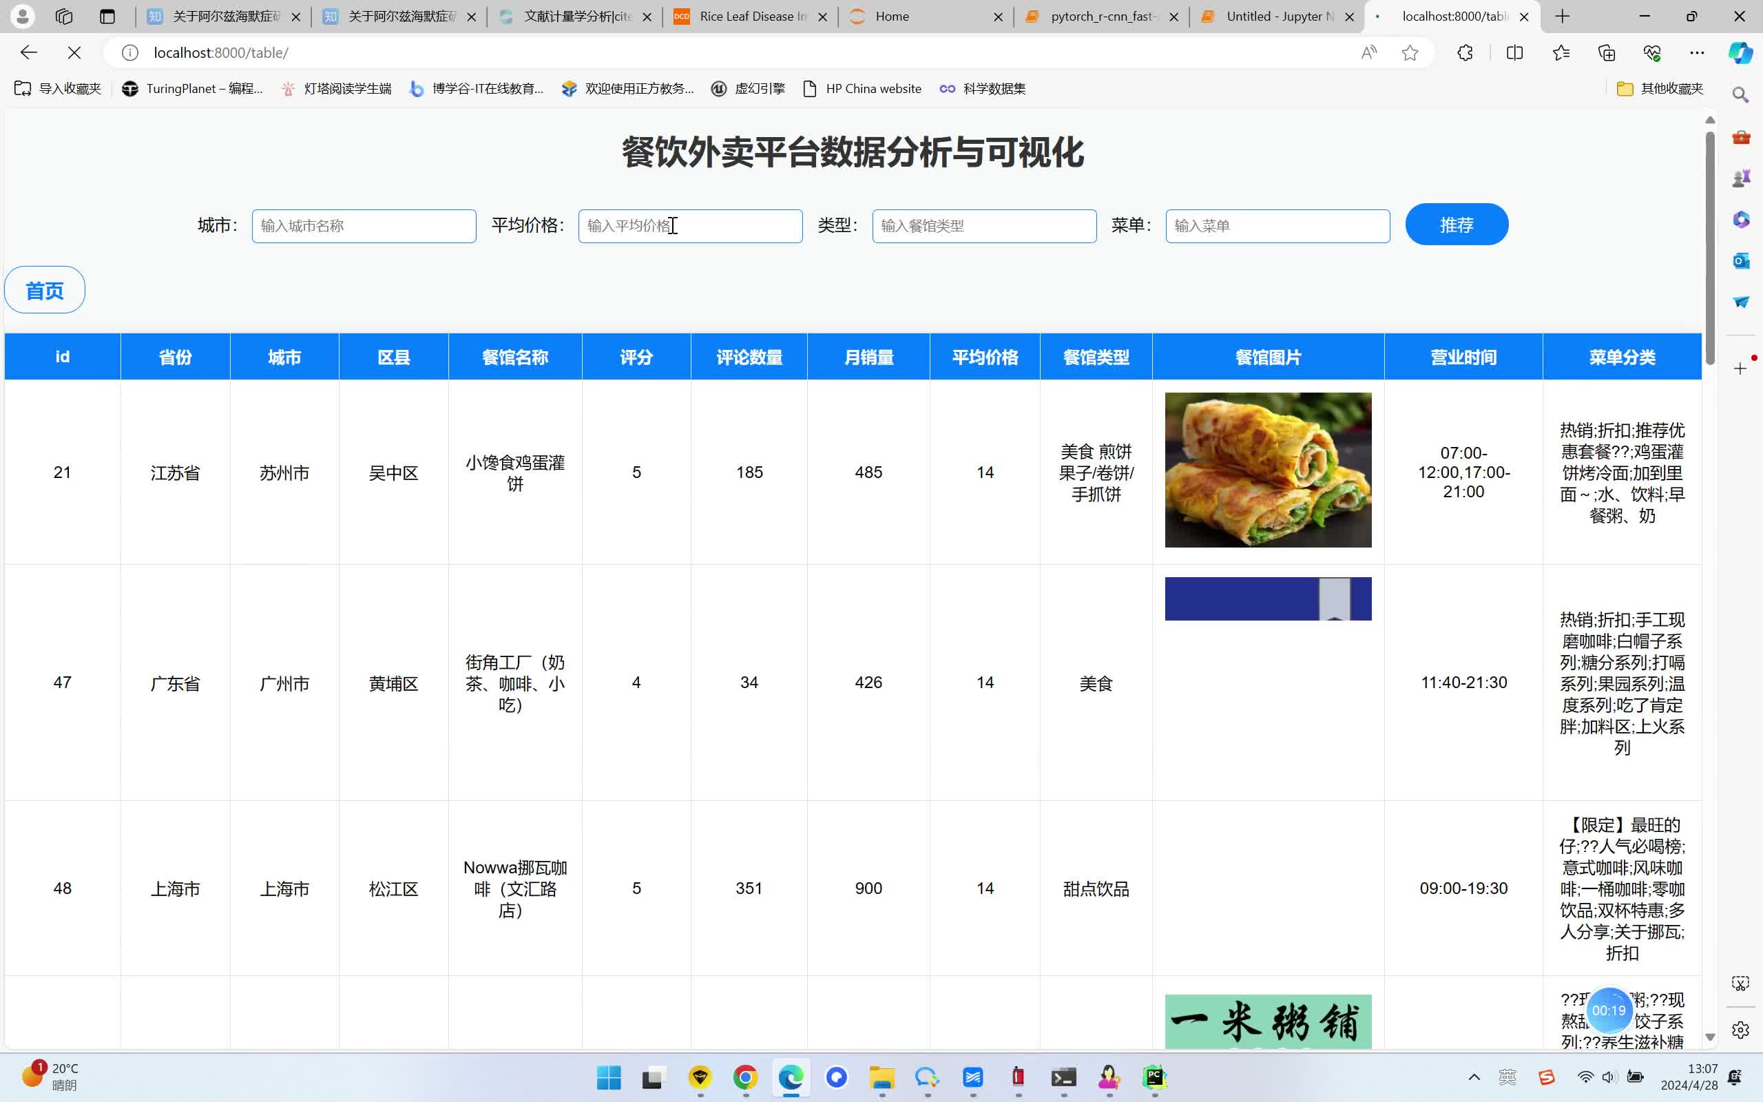This screenshot has height=1102, width=1763.
Task: Open Microsoft 365 icon in Edge sidebar
Action: 1741,220
